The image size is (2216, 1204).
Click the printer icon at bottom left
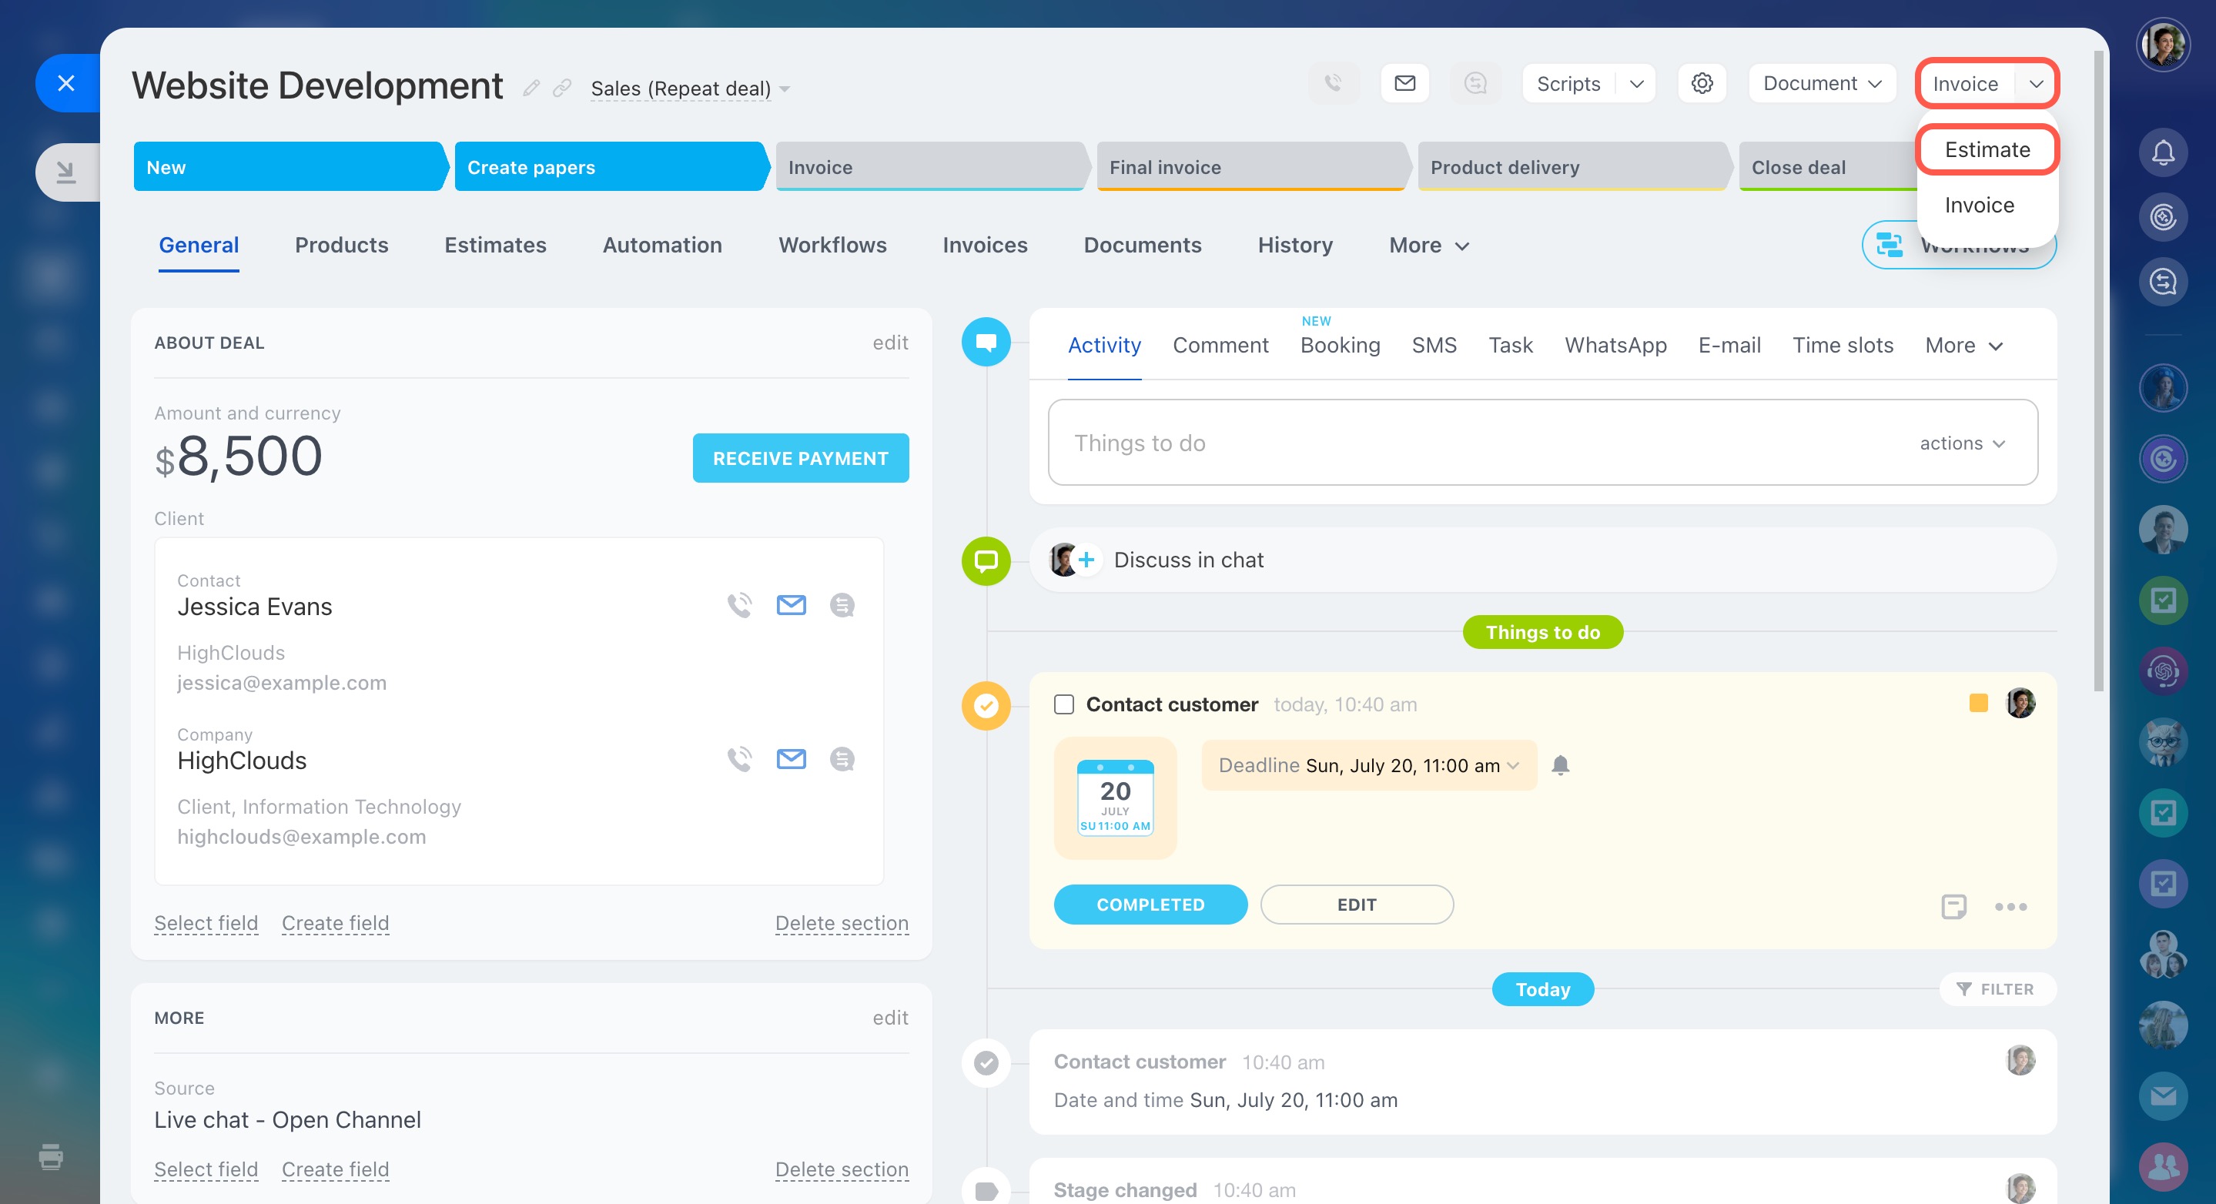[x=51, y=1157]
